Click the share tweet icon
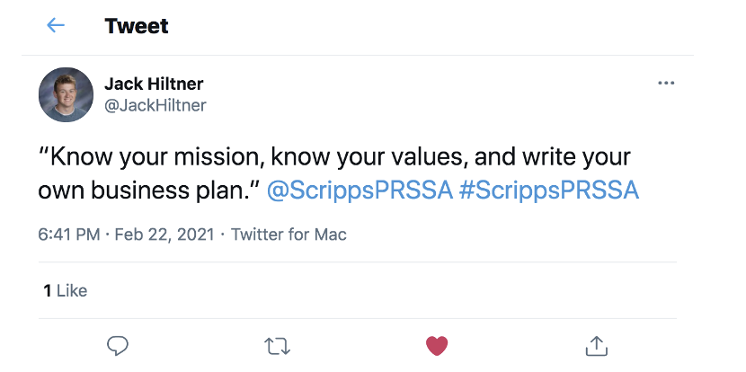 click(x=597, y=345)
